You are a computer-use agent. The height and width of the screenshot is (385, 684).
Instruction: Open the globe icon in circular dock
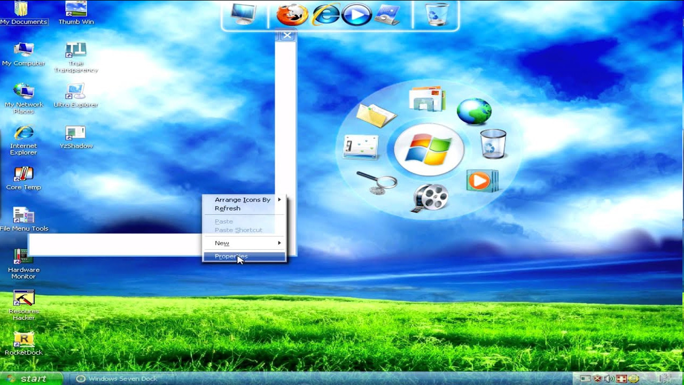tap(474, 112)
